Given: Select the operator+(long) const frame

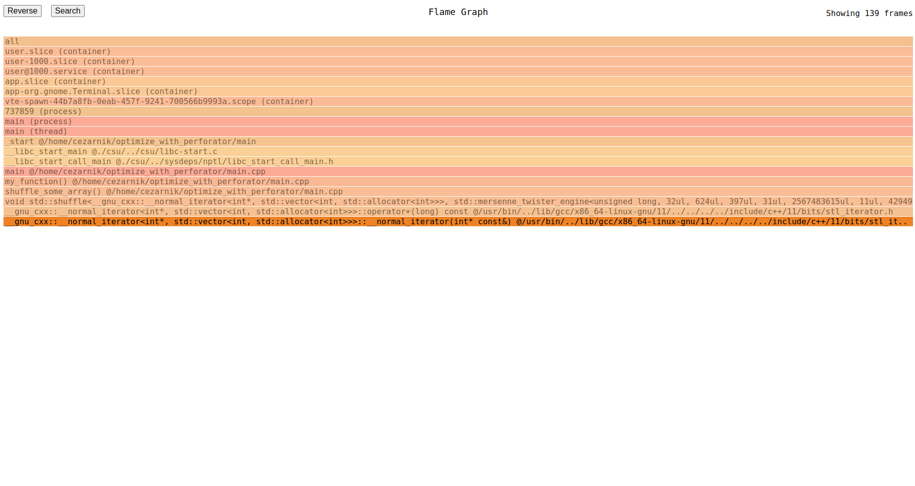Looking at the screenshot, I should [x=458, y=212].
